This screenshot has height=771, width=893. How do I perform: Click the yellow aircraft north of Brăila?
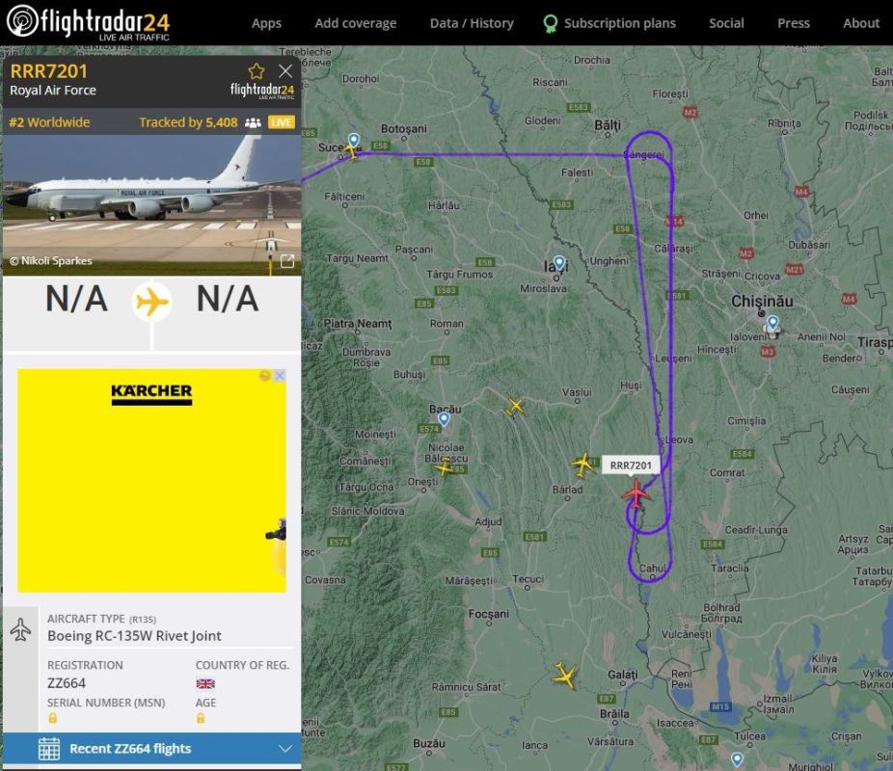(x=565, y=676)
